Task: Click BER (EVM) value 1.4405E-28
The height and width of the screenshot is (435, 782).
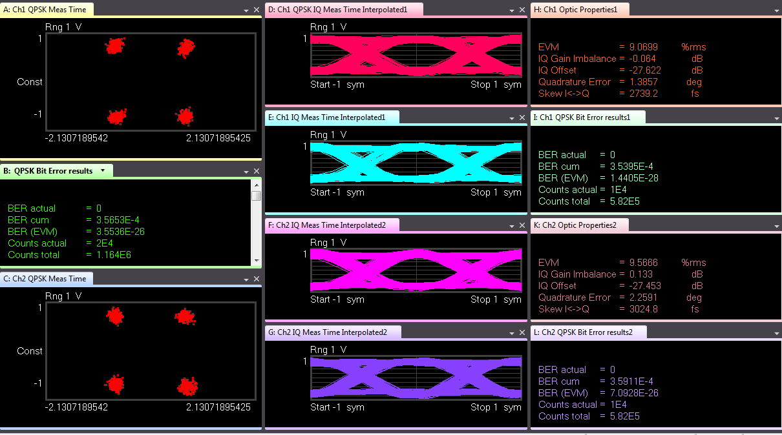Action: [x=634, y=178]
